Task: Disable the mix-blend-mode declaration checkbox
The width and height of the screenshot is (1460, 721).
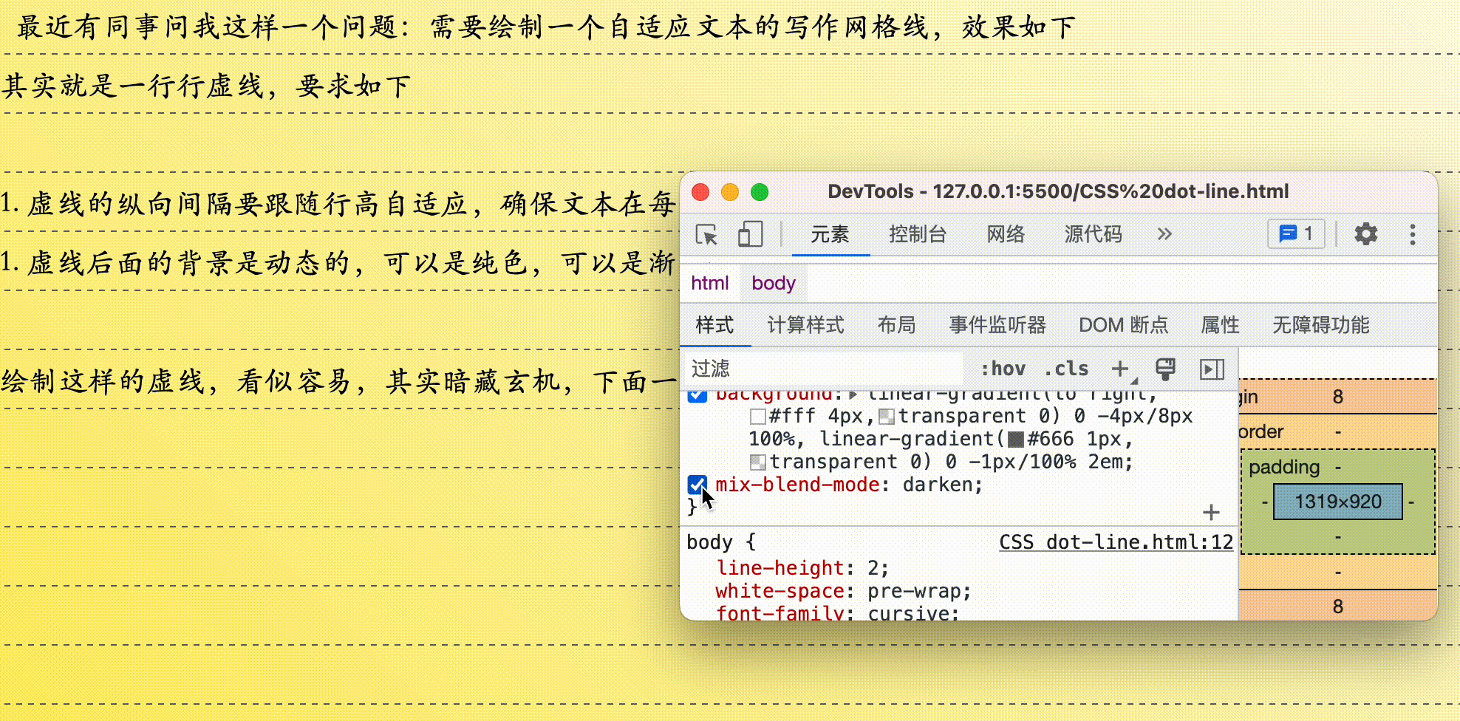Action: 697,485
